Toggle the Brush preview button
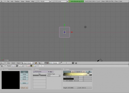 click(24, 79)
